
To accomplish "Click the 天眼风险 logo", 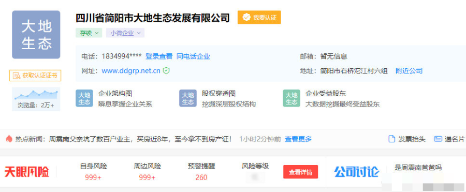I will pyautogui.click(x=26, y=172).
